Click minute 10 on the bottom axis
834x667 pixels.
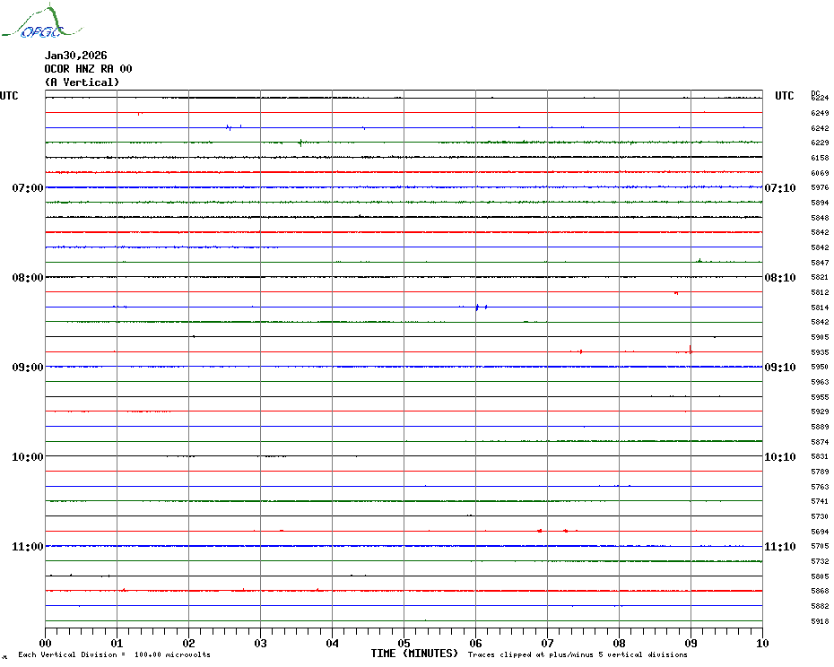pos(761,643)
